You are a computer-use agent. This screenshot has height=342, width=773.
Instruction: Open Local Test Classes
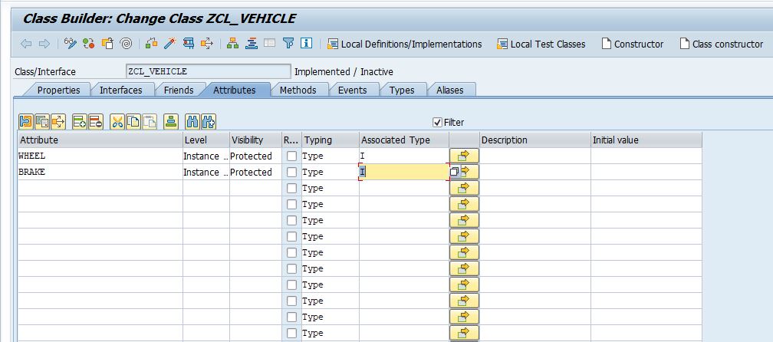tap(541, 44)
